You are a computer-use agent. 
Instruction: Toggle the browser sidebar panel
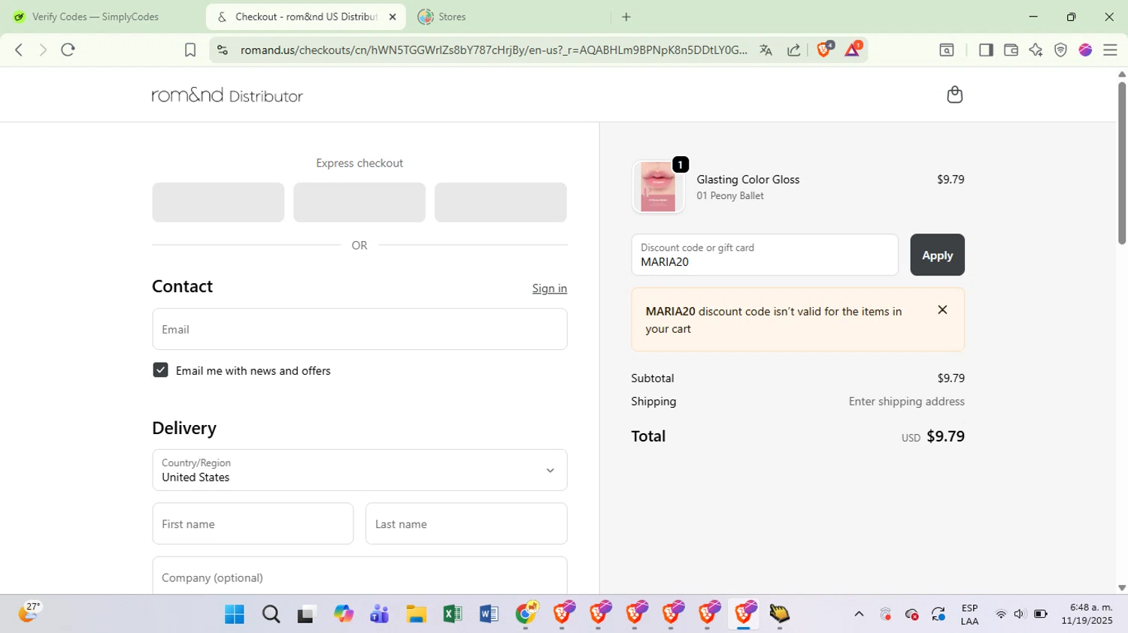(x=986, y=50)
